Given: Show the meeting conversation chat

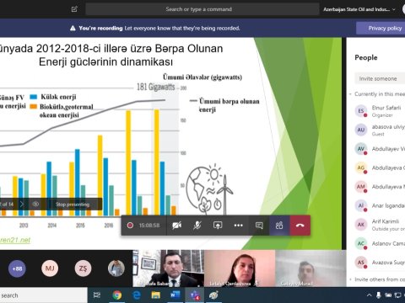Looking at the screenshot, I should 259,226.
